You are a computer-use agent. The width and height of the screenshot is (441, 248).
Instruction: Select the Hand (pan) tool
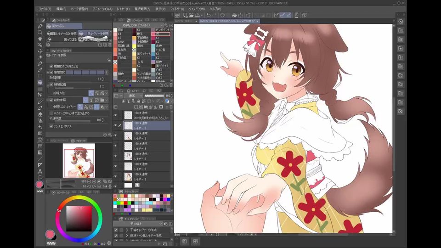coord(40,39)
